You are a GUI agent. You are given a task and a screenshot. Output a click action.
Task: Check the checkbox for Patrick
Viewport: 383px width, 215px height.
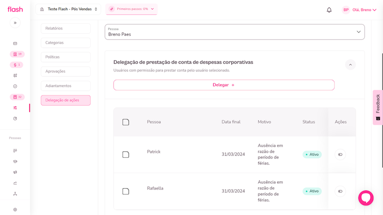(x=126, y=154)
